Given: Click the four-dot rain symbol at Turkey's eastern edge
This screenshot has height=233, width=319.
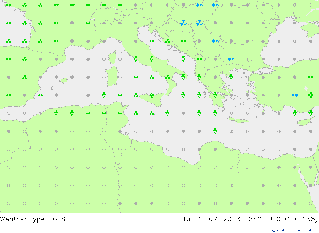Looking at the screenshot, I should 311,95.
